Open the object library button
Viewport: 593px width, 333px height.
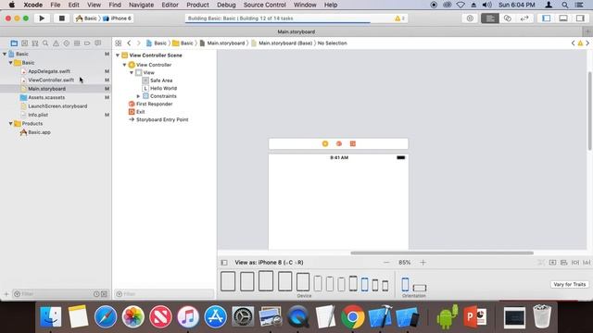pos(470,18)
